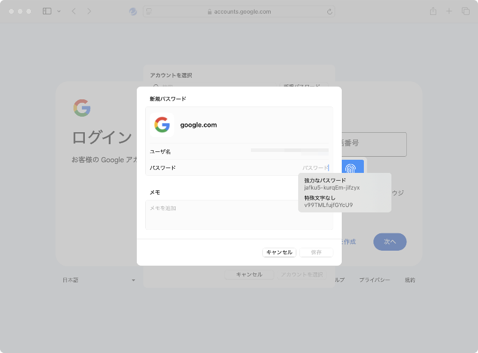Open the sidebar options chevron menu
478x353 pixels.
[x=59, y=11]
